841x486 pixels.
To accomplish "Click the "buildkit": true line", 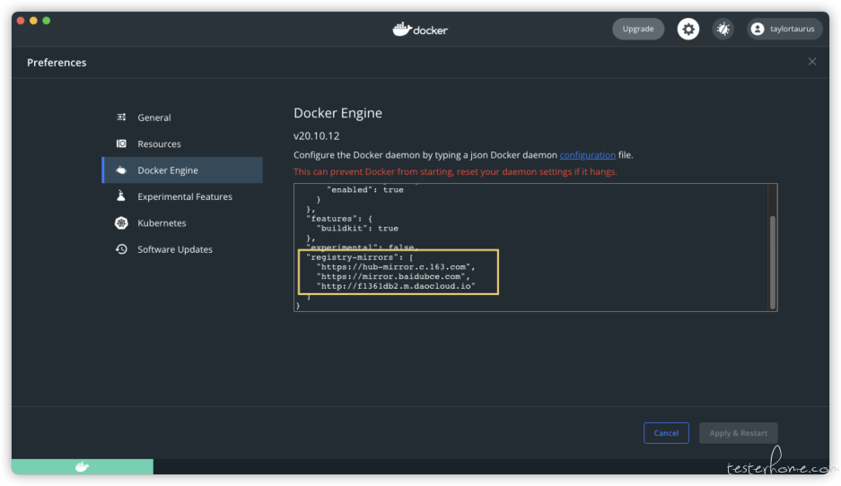I will pos(357,229).
